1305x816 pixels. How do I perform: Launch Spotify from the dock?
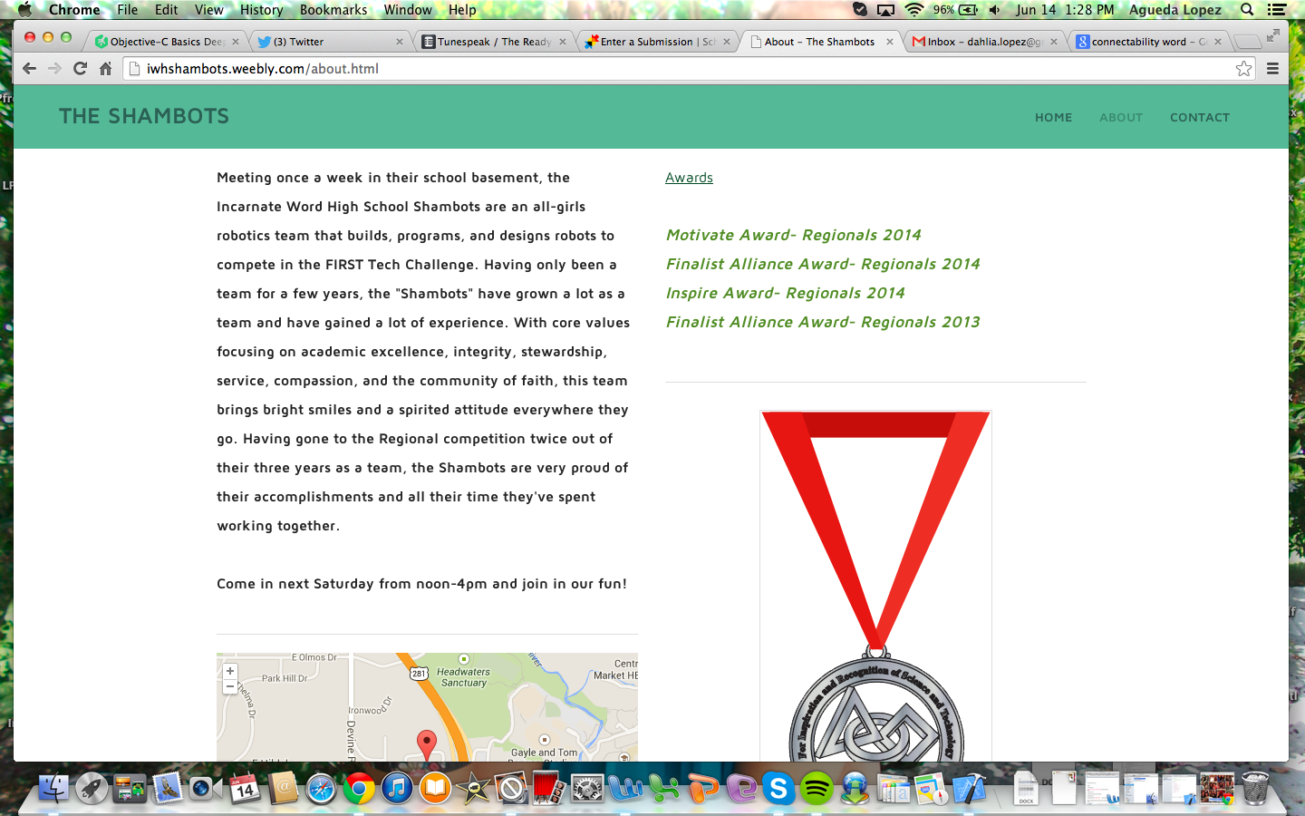click(817, 788)
